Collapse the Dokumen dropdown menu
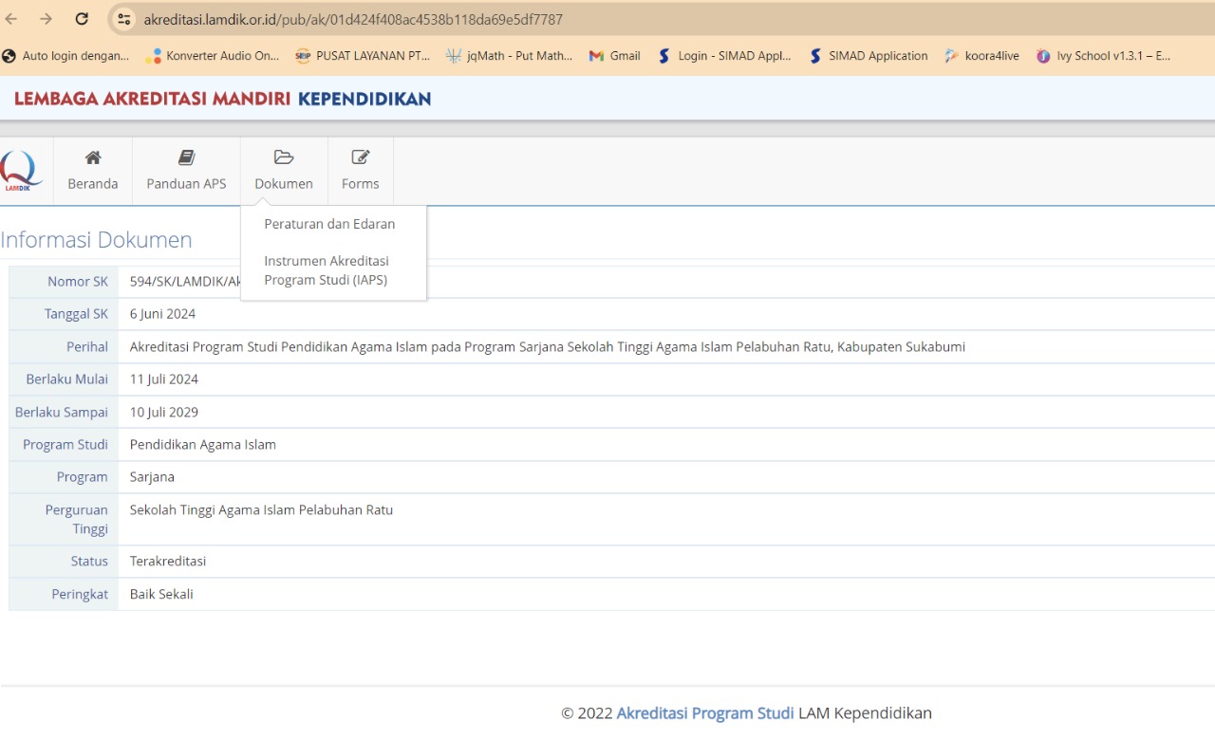 click(x=284, y=171)
